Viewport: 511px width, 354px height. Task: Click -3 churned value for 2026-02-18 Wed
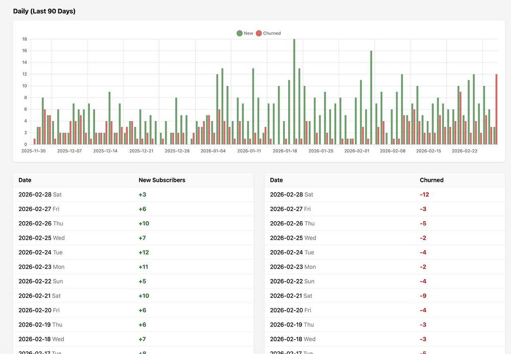coord(423,339)
